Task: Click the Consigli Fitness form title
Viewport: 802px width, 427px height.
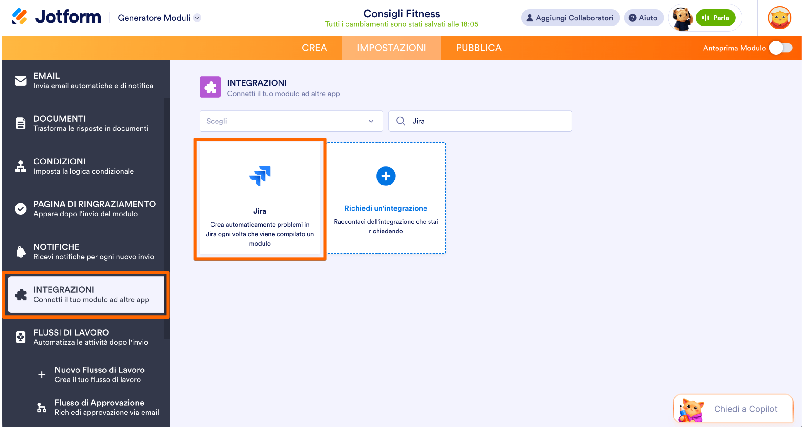Action: pyautogui.click(x=402, y=13)
